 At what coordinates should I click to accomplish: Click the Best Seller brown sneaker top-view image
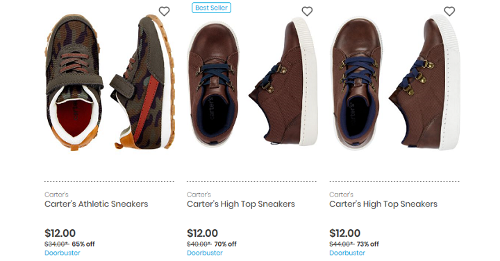pos(213,83)
